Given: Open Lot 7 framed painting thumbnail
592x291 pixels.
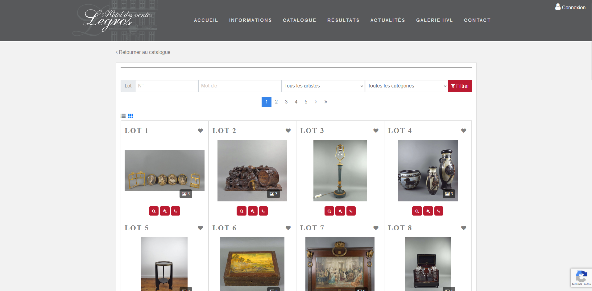Looking at the screenshot, I should tap(340, 264).
